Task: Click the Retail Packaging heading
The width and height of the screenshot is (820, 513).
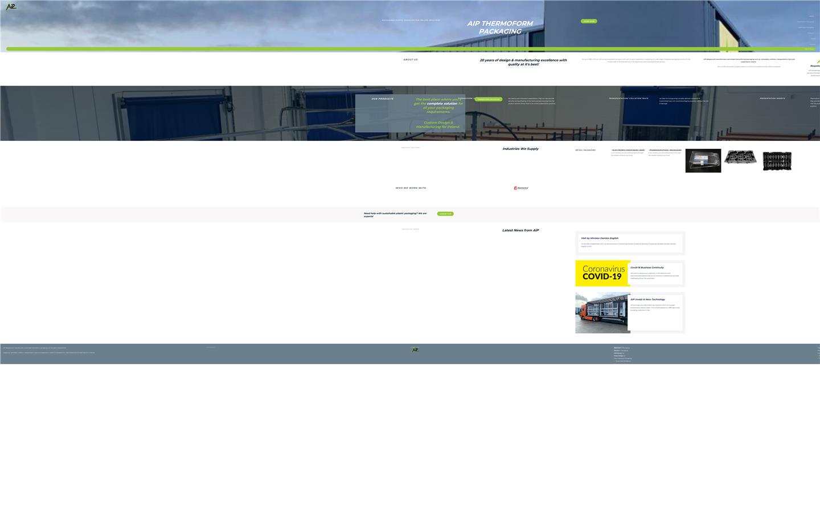Action: (585, 150)
